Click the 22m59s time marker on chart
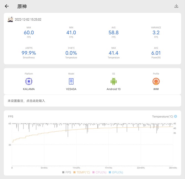The width and height of the screenshot is (185, 179). pyautogui.click(x=141, y=168)
